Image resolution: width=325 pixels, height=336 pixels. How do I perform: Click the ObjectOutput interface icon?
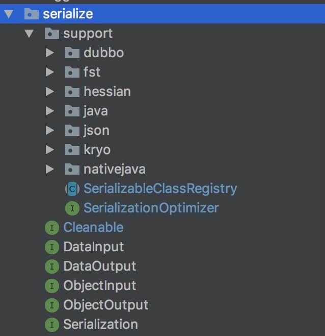pyautogui.click(x=51, y=305)
